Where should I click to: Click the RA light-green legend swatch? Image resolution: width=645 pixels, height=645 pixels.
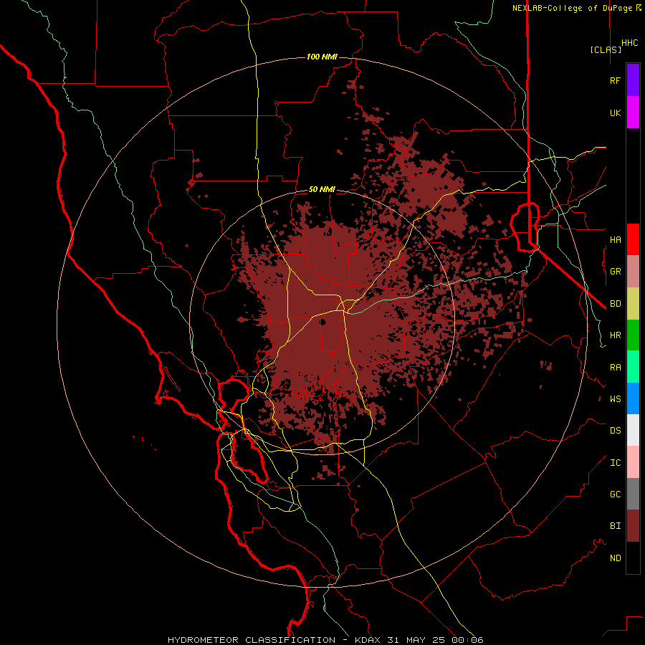[633, 367]
